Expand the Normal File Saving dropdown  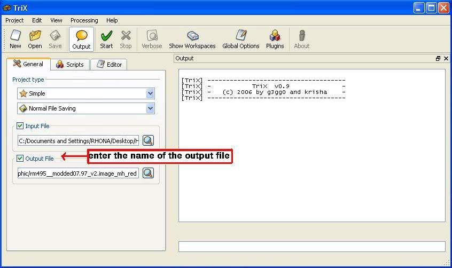click(150, 108)
